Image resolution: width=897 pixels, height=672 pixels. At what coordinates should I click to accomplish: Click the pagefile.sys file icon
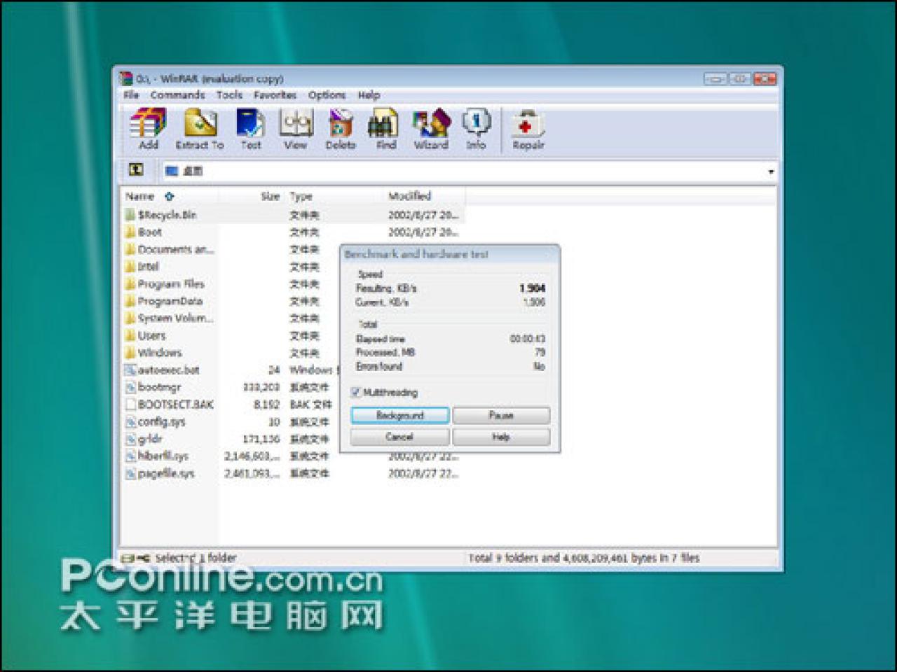coord(130,473)
